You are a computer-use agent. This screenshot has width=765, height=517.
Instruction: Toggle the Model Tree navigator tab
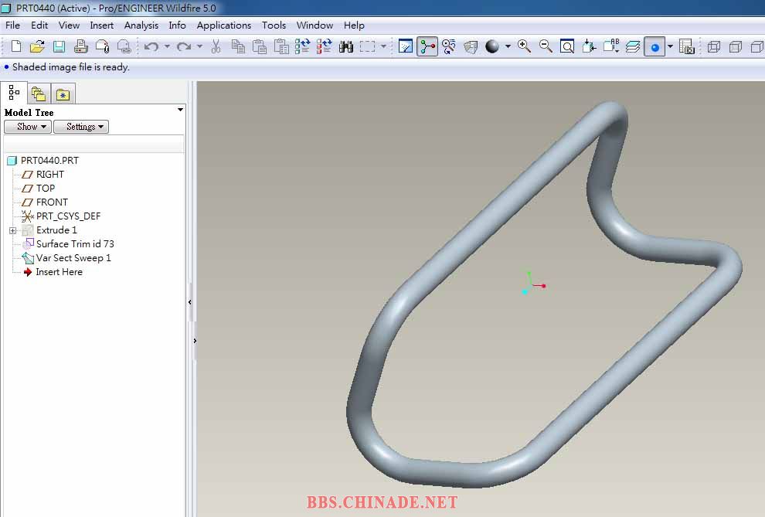[14, 94]
